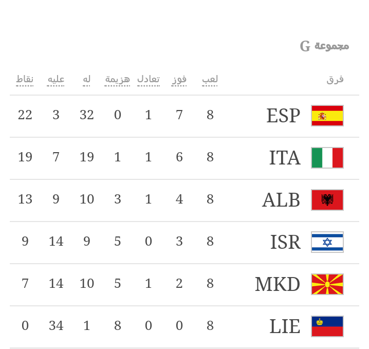This screenshot has width=369, height=349.
Task: Click the عليه goals-against column header
Action: 56,79
